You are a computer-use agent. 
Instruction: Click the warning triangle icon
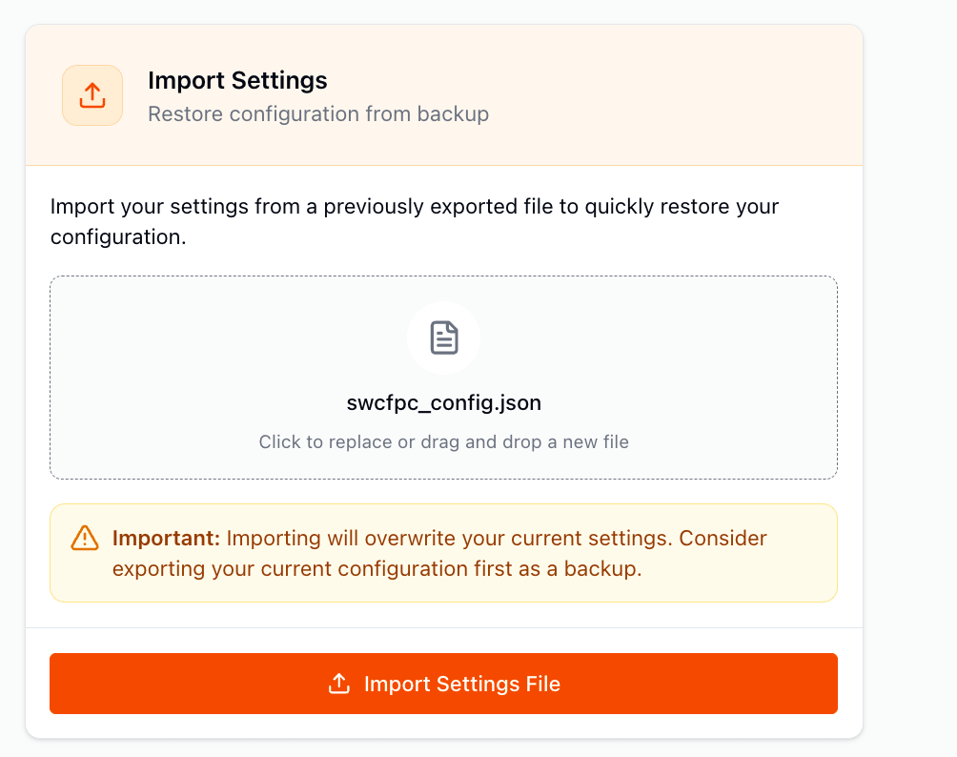pyautogui.click(x=85, y=538)
